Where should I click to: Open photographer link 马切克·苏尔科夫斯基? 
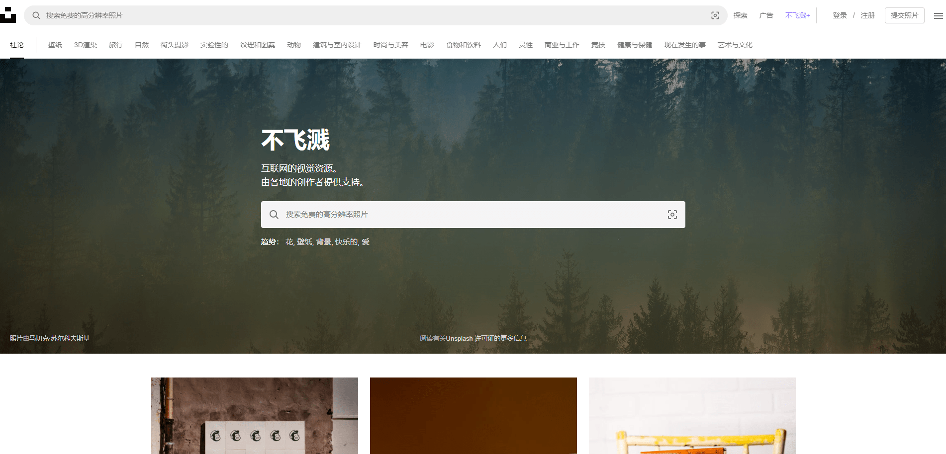pos(59,338)
